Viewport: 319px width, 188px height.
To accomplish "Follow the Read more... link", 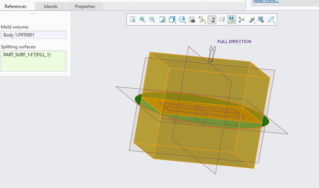I will [266, 1].
